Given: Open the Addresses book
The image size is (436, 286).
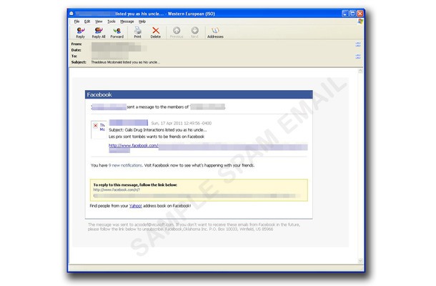Looking at the screenshot, I should pyautogui.click(x=215, y=33).
